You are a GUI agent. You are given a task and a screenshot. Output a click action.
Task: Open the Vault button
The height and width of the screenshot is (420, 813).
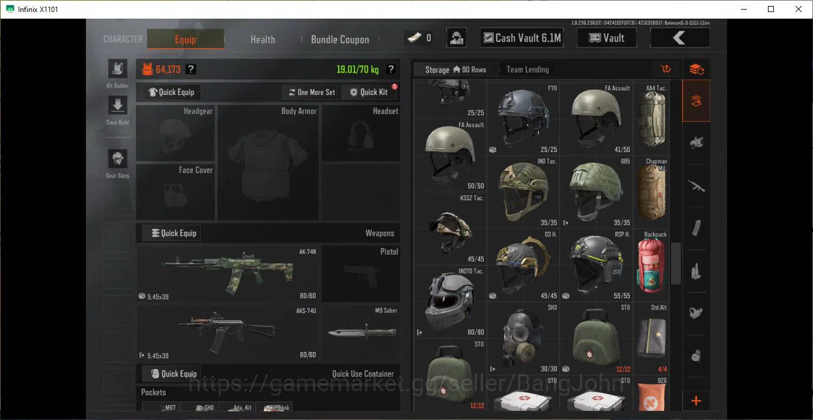tap(607, 38)
